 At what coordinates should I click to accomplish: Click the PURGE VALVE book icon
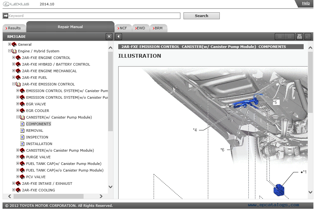tap(22, 157)
